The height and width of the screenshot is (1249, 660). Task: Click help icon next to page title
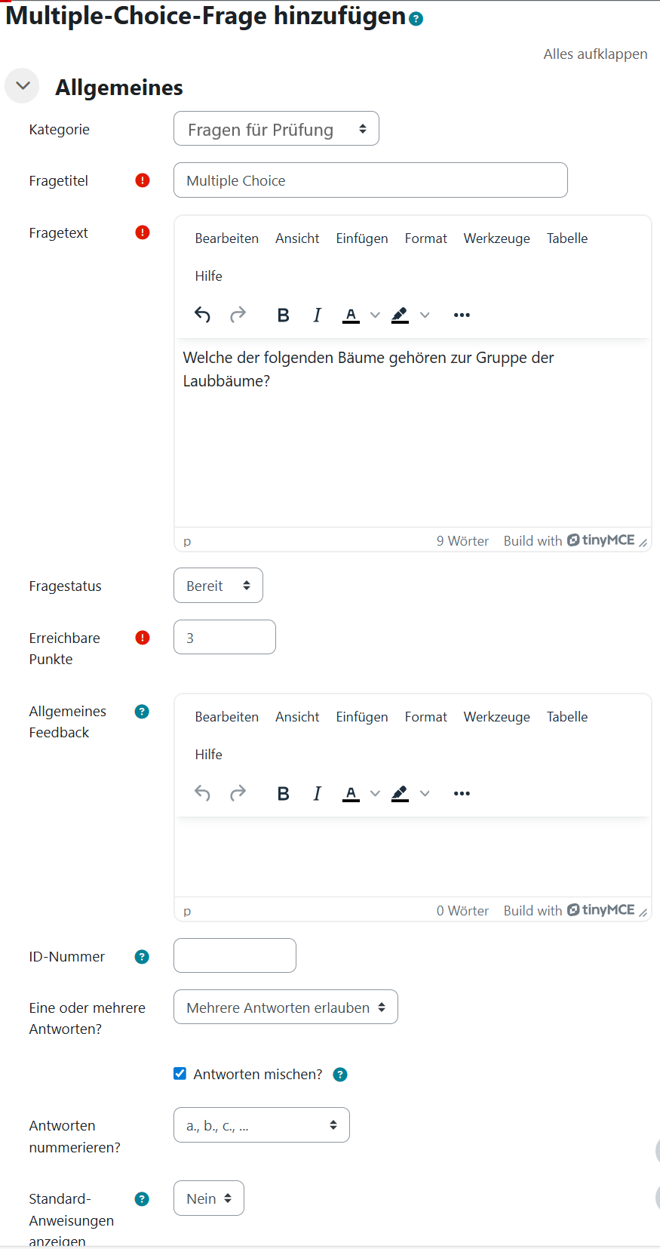coord(416,19)
